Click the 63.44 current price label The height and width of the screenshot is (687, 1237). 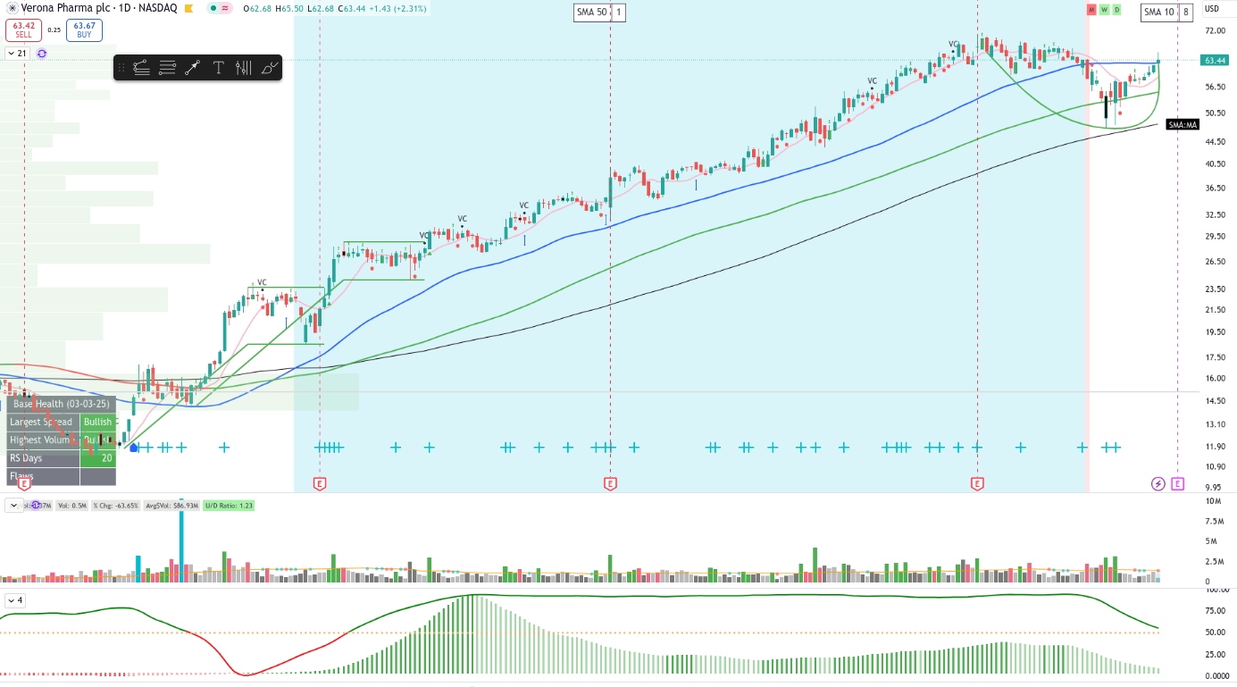point(1215,61)
